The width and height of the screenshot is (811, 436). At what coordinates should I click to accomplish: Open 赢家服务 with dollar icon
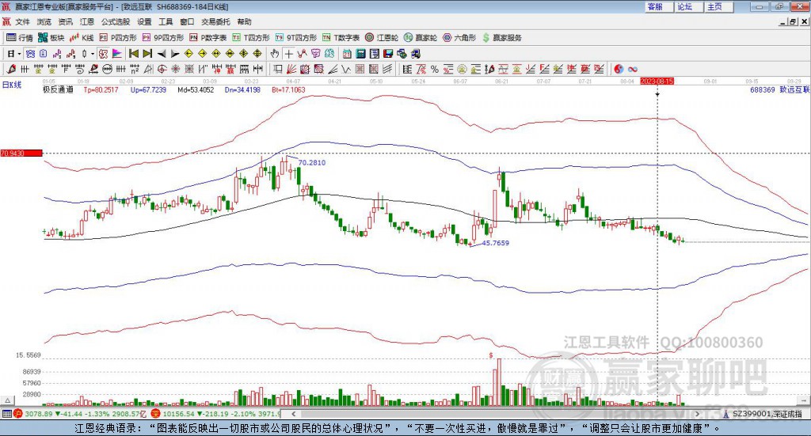(501, 38)
